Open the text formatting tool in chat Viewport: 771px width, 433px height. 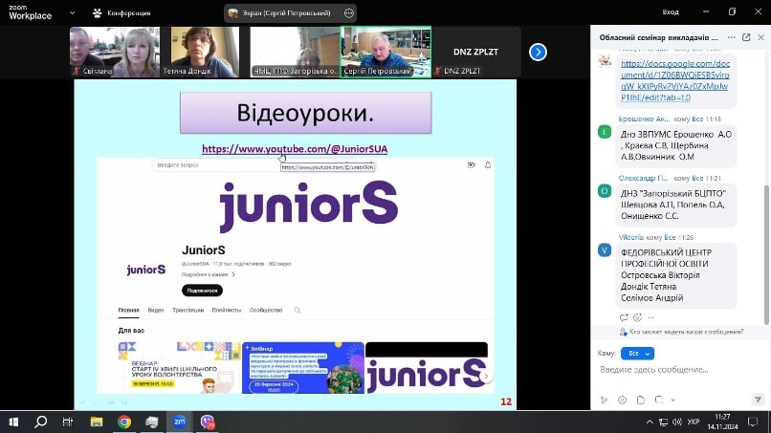(x=605, y=401)
